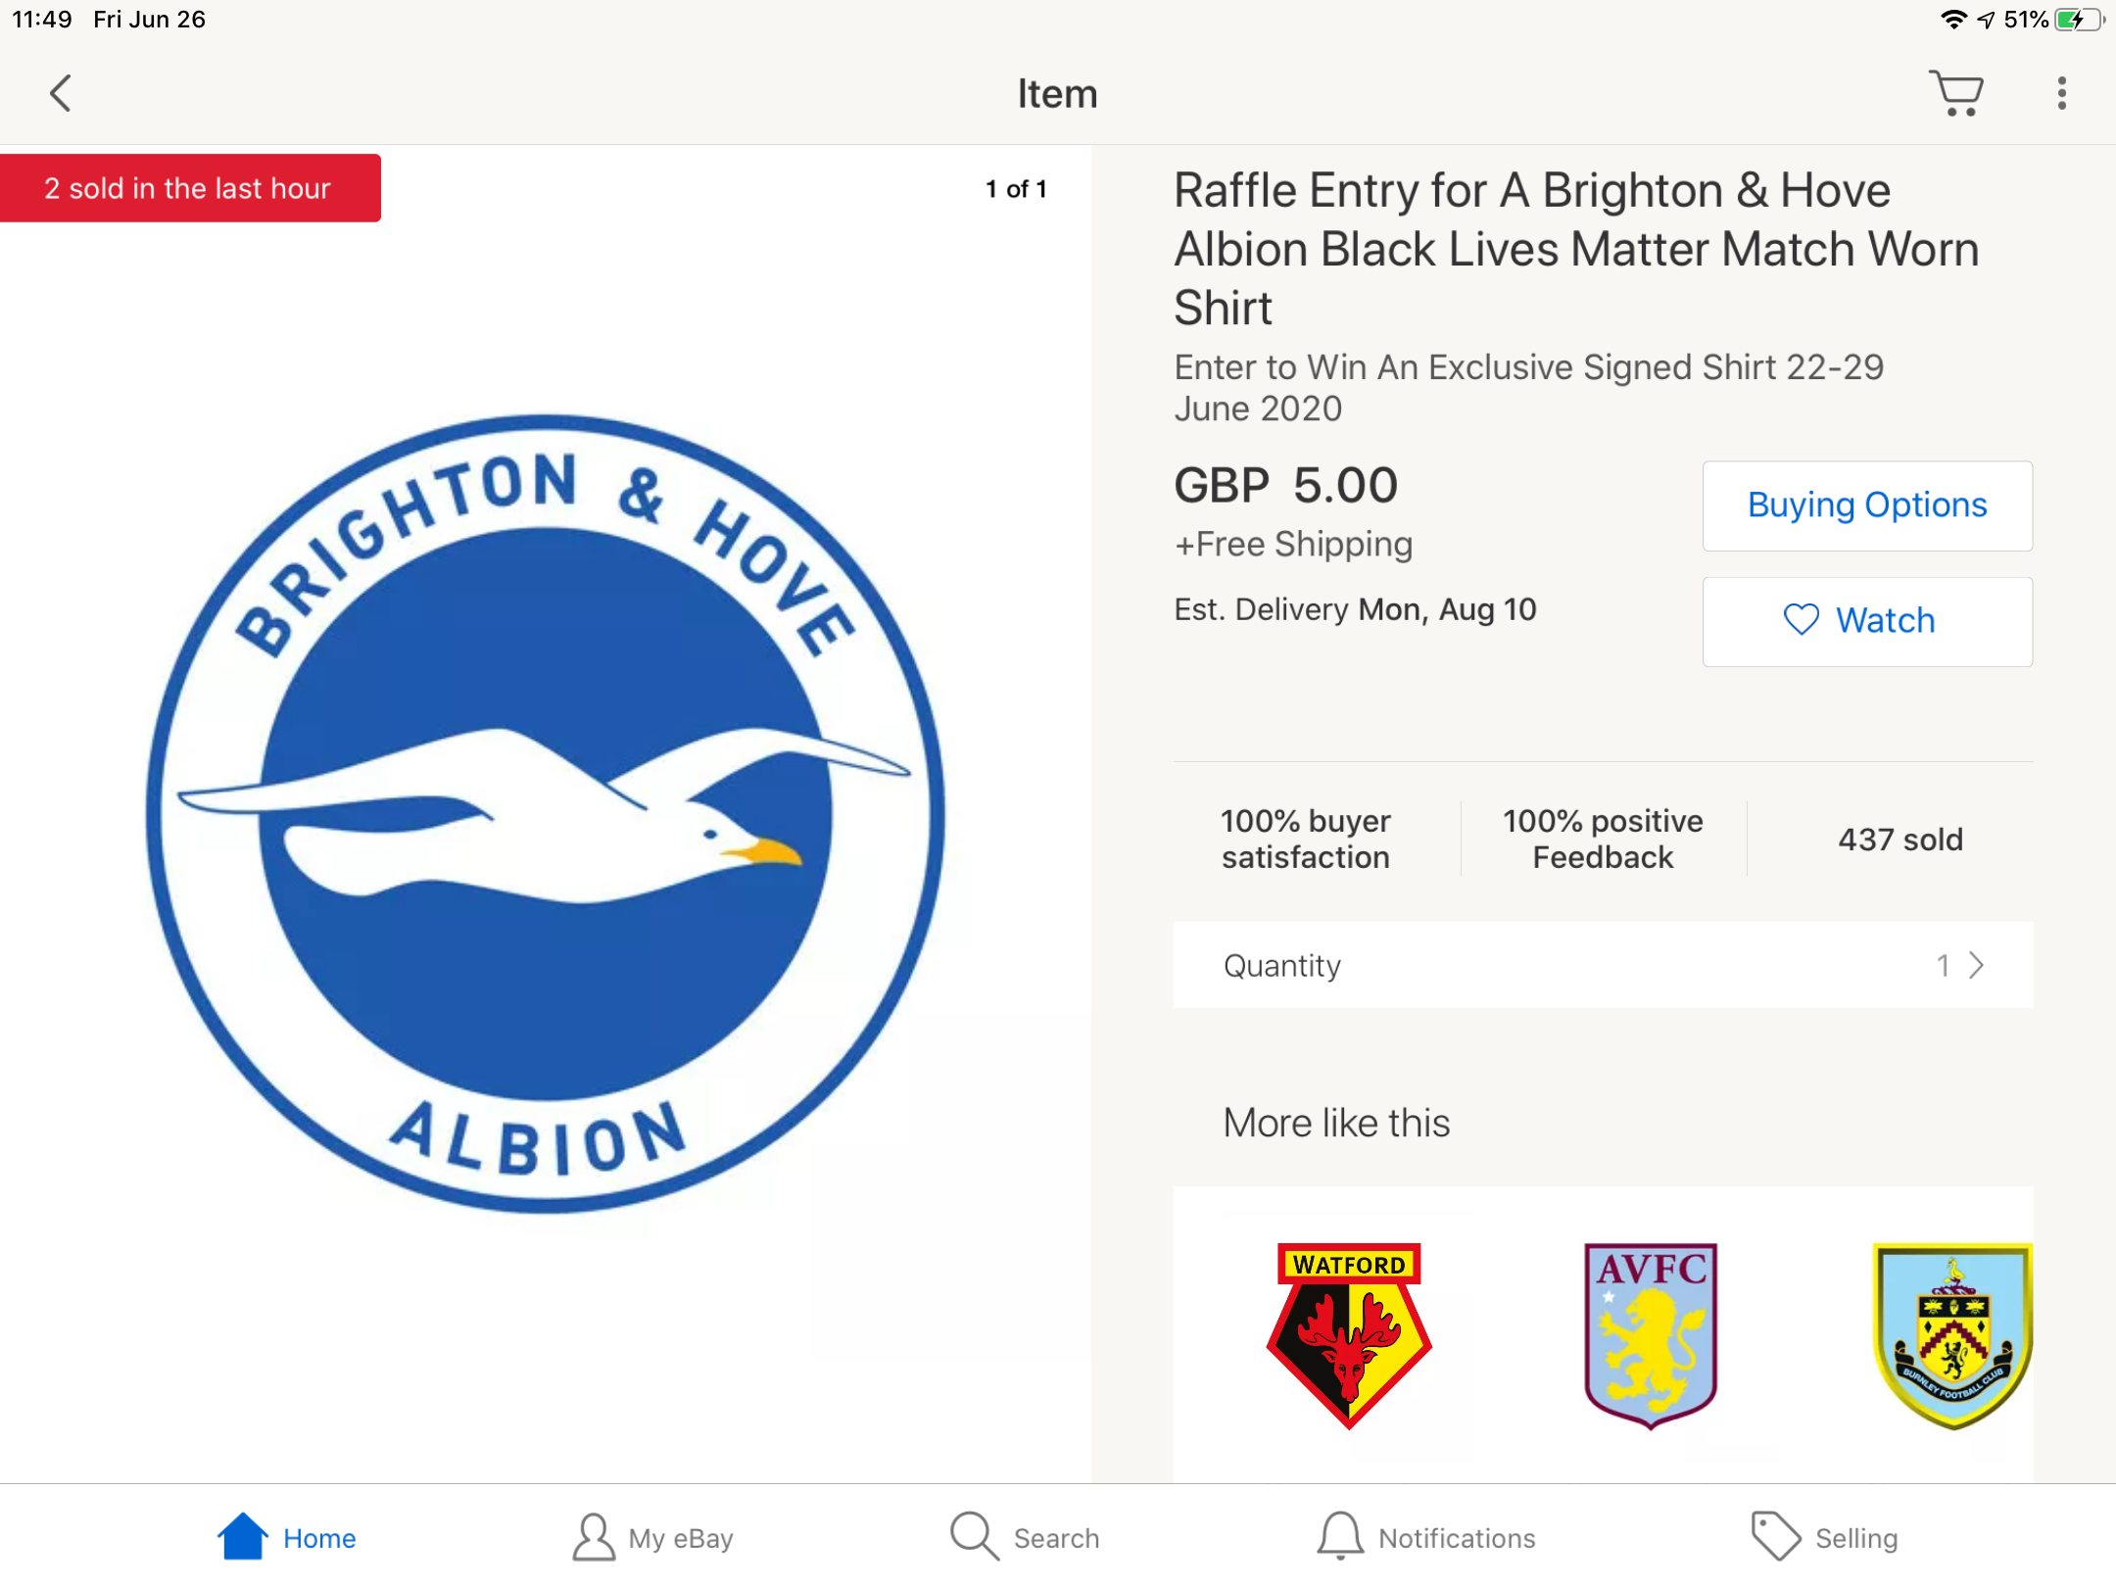The image size is (2116, 1587).
Task: Tap the Search magnifier icon
Action: 974,1535
